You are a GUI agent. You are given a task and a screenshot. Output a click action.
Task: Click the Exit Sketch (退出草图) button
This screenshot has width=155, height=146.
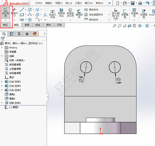(5, 13)
